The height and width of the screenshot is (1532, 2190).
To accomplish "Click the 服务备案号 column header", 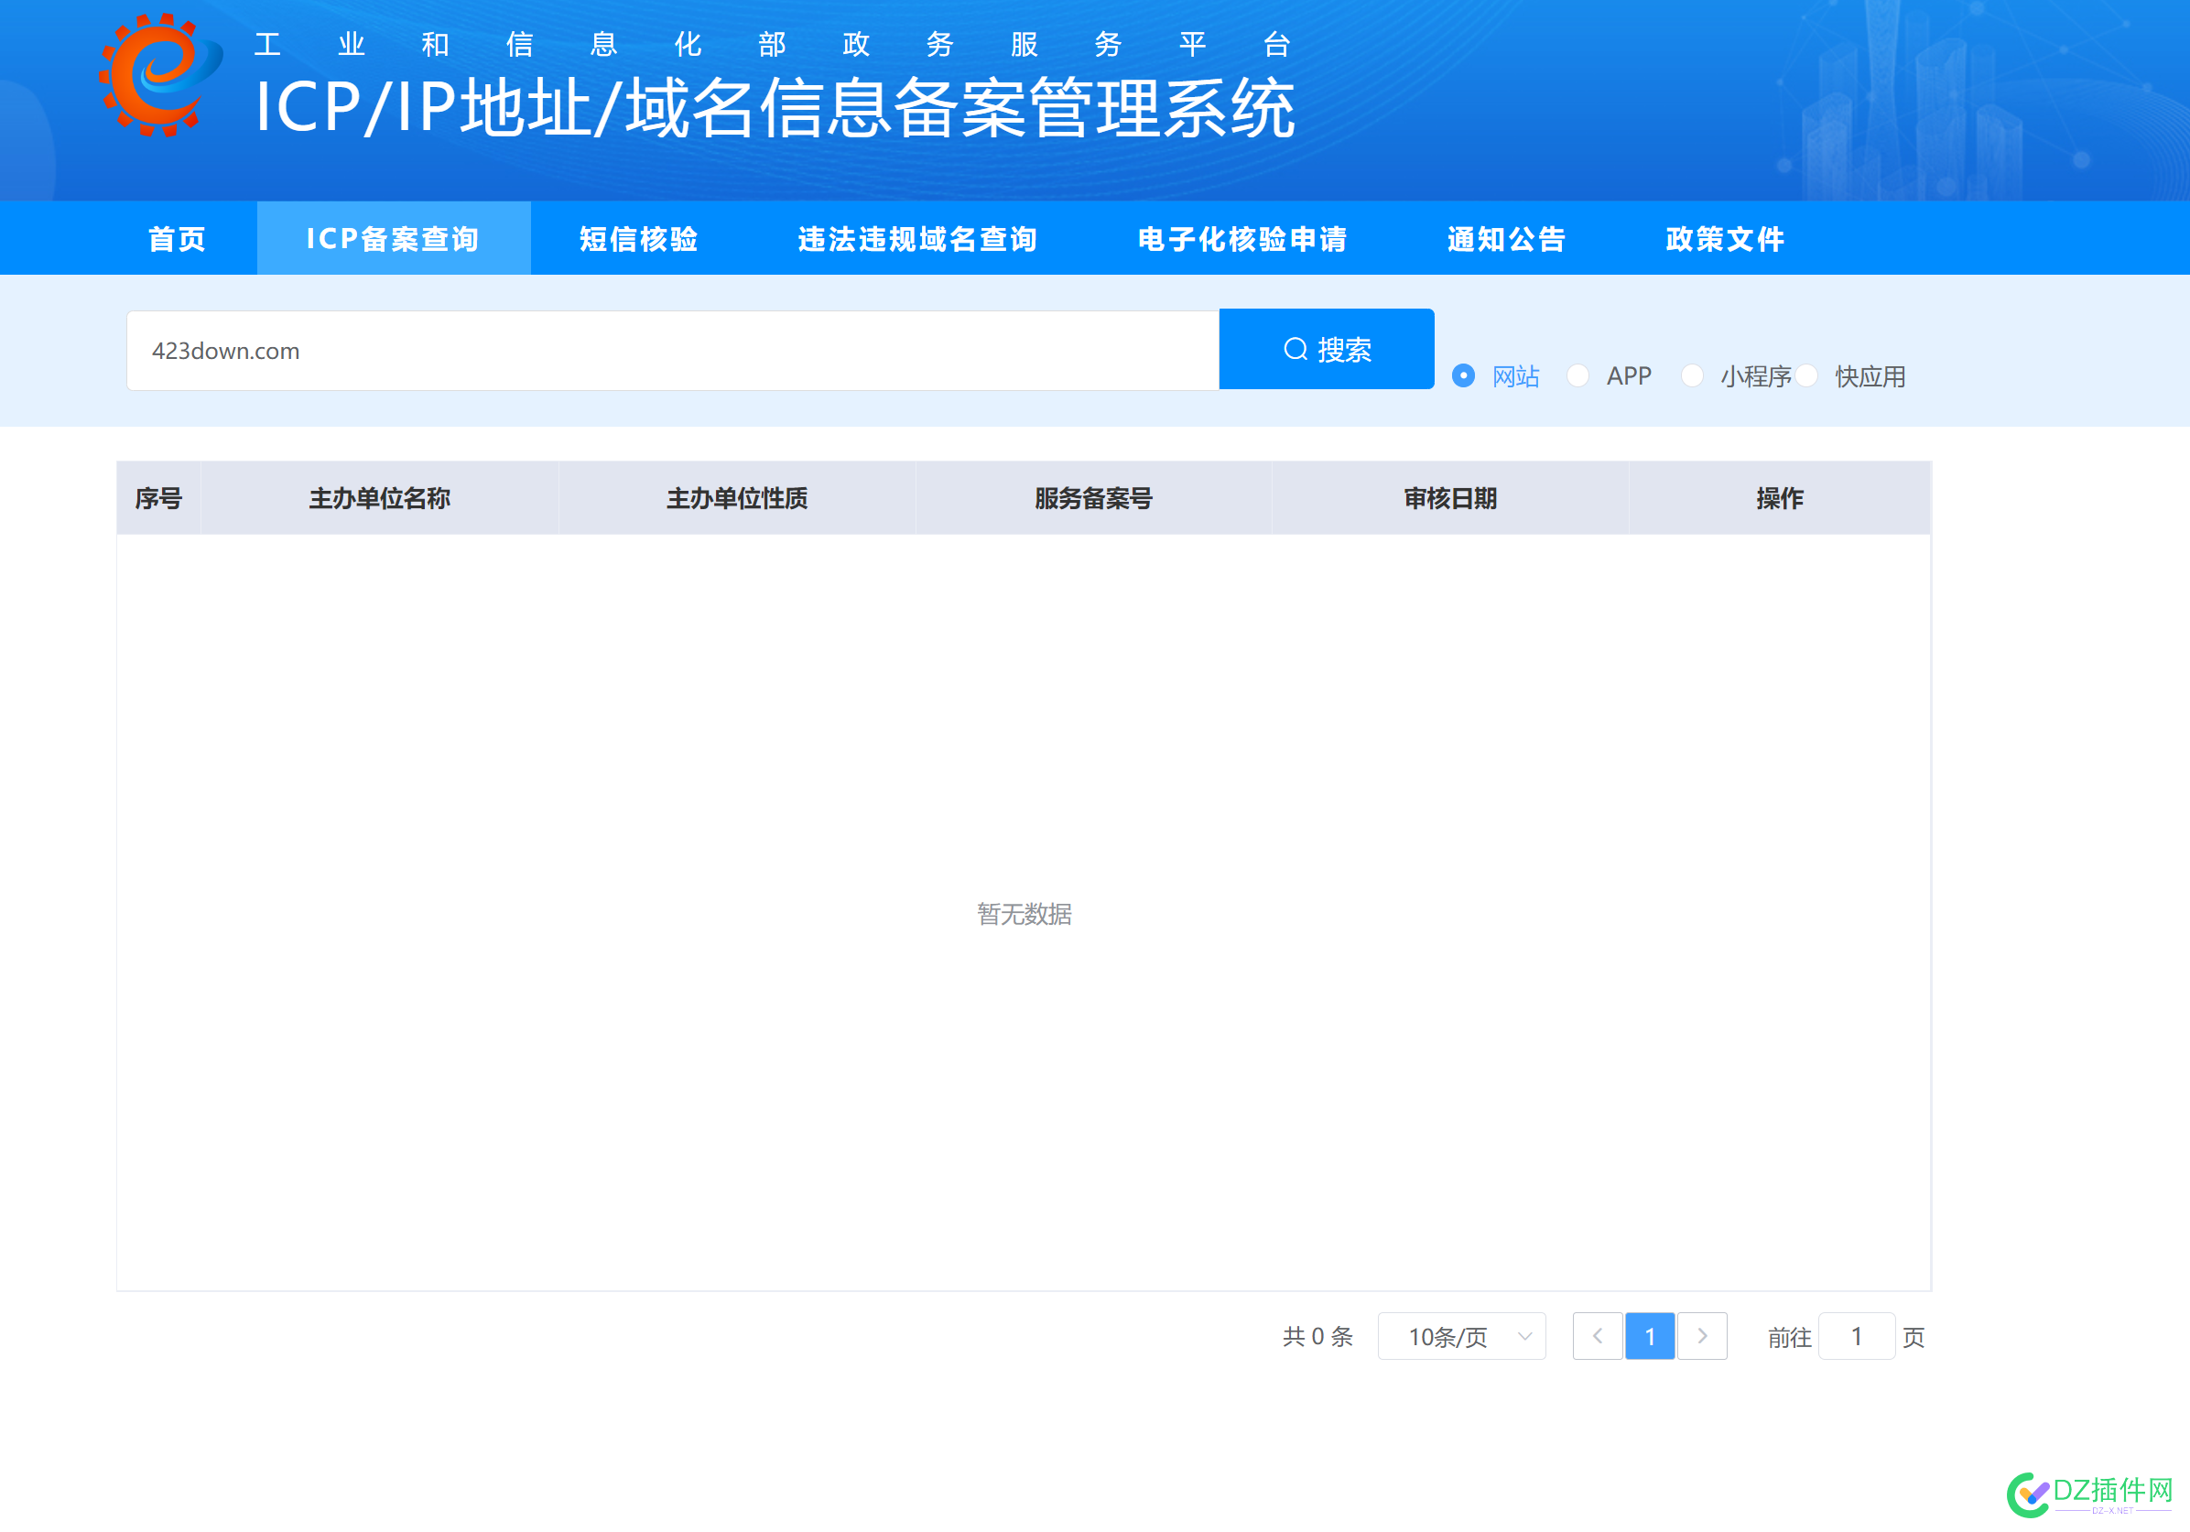I will pos(1093,498).
